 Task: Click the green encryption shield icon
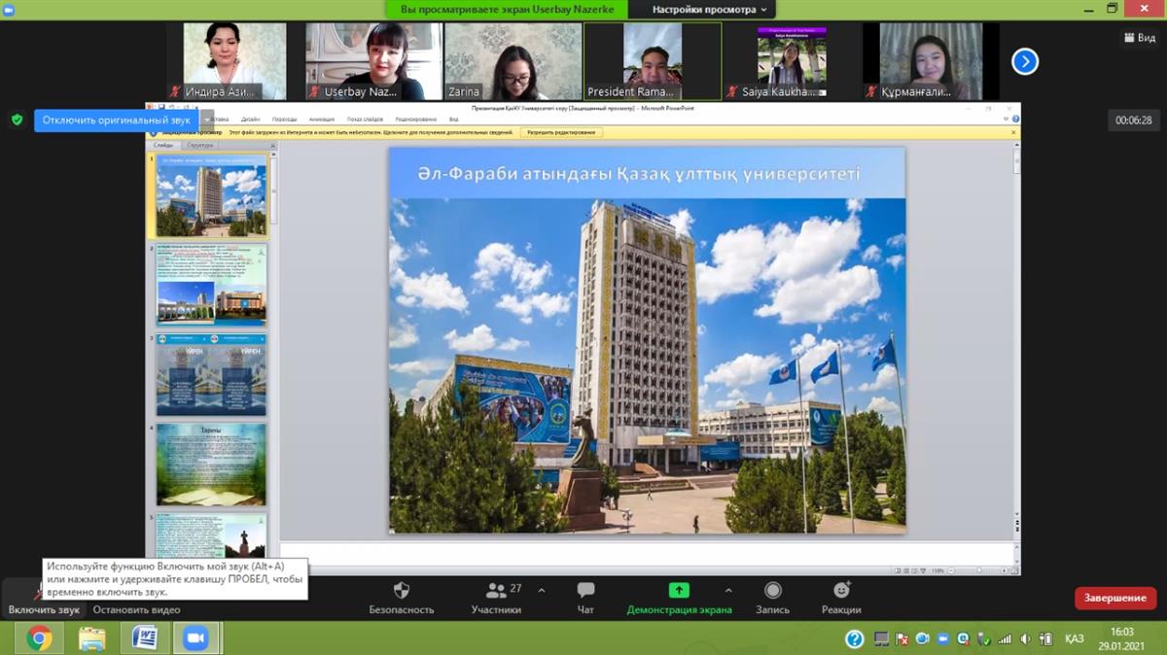click(17, 120)
